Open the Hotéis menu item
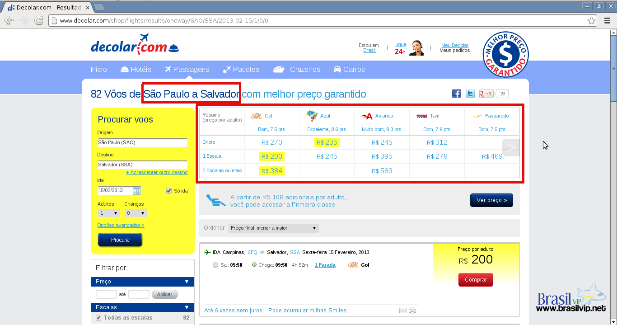Image resolution: width=617 pixels, height=325 pixels. pyautogui.click(x=136, y=69)
